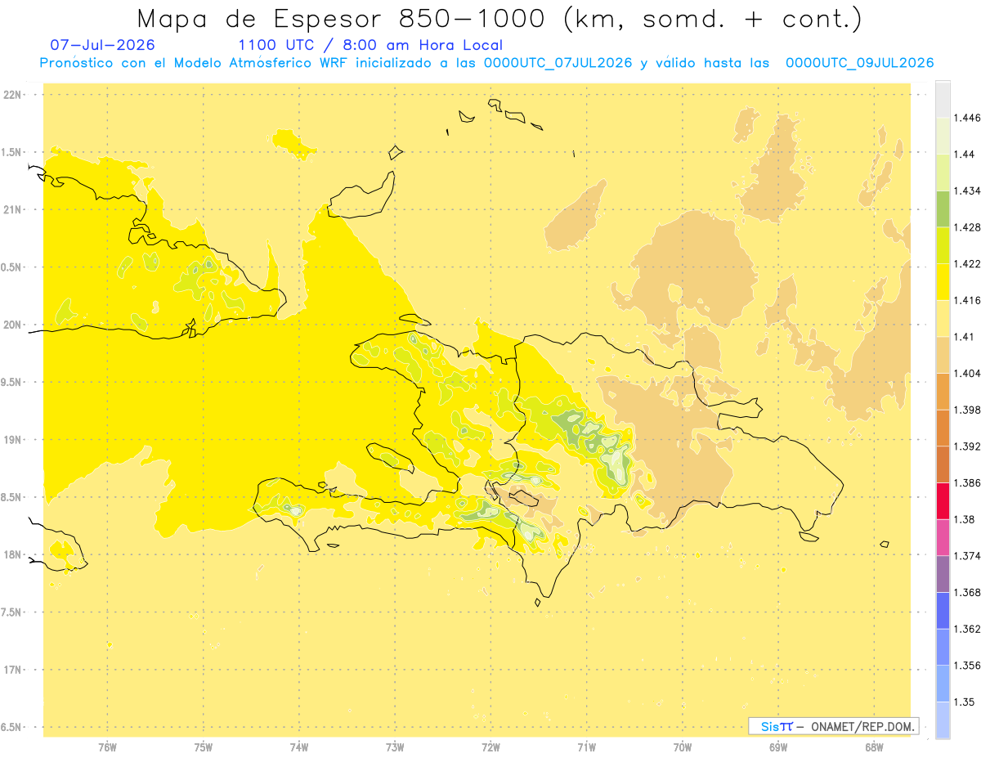Pick the tan swatch between 1.404 and 1.41
Image resolution: width=981 pixels, height=758 pixels.
tap(943, 355)
